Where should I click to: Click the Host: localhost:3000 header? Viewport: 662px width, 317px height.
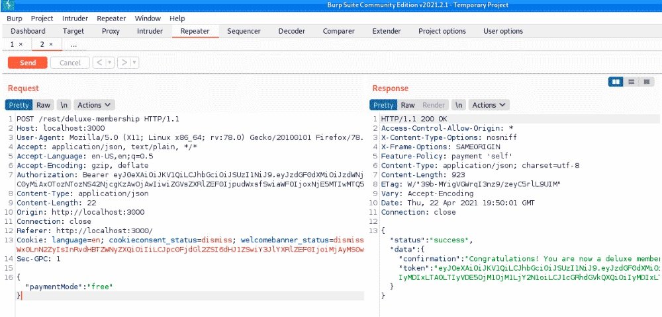[61, 128]
